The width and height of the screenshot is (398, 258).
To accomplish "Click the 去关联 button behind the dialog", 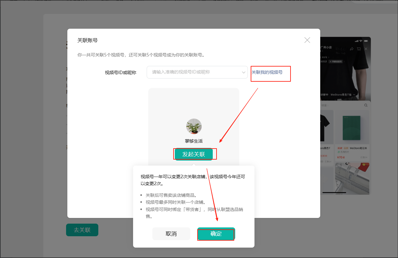I will (x=82, y=230).
